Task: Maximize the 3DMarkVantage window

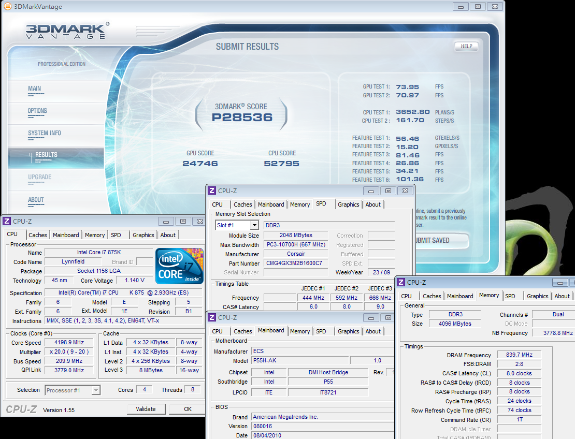Action: [478, 7]
